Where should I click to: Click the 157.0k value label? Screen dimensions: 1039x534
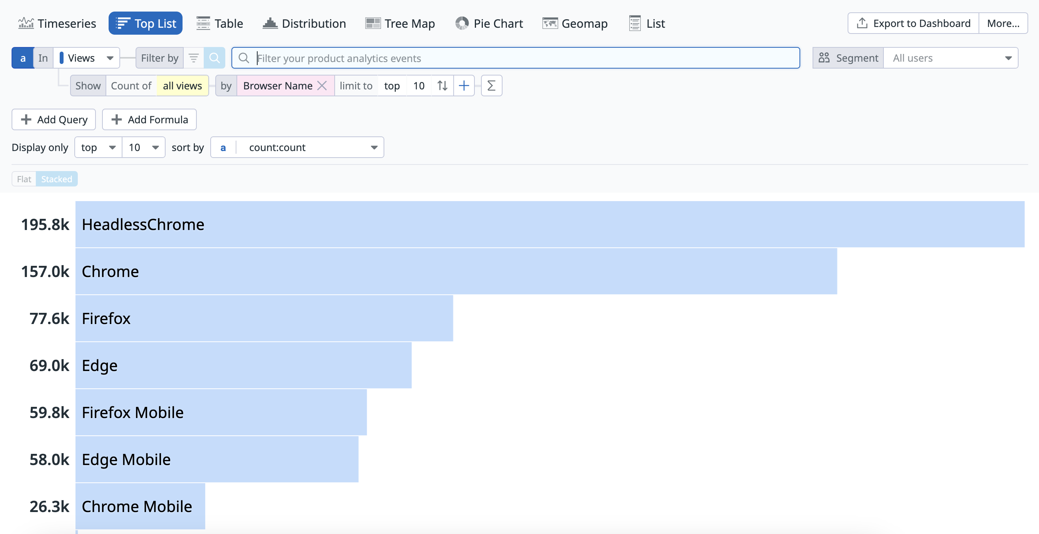(45, 271)
